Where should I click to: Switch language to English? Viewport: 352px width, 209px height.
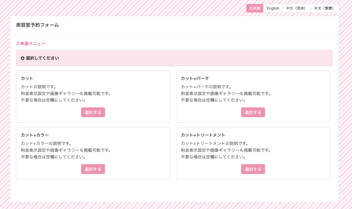[x=273, y=8]
